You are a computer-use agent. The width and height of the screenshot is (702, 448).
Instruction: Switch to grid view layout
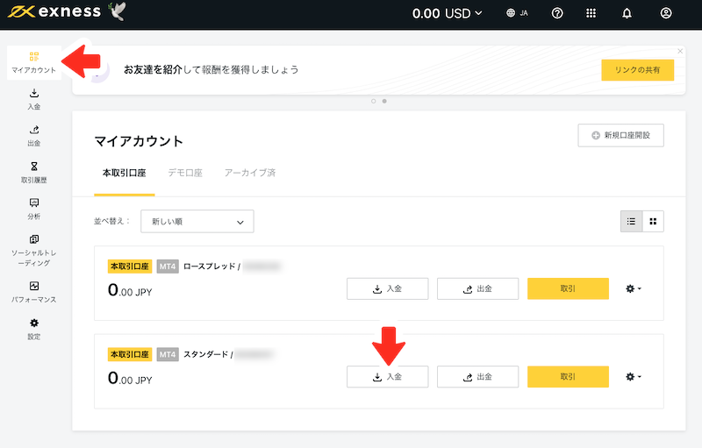coord(653,221)
